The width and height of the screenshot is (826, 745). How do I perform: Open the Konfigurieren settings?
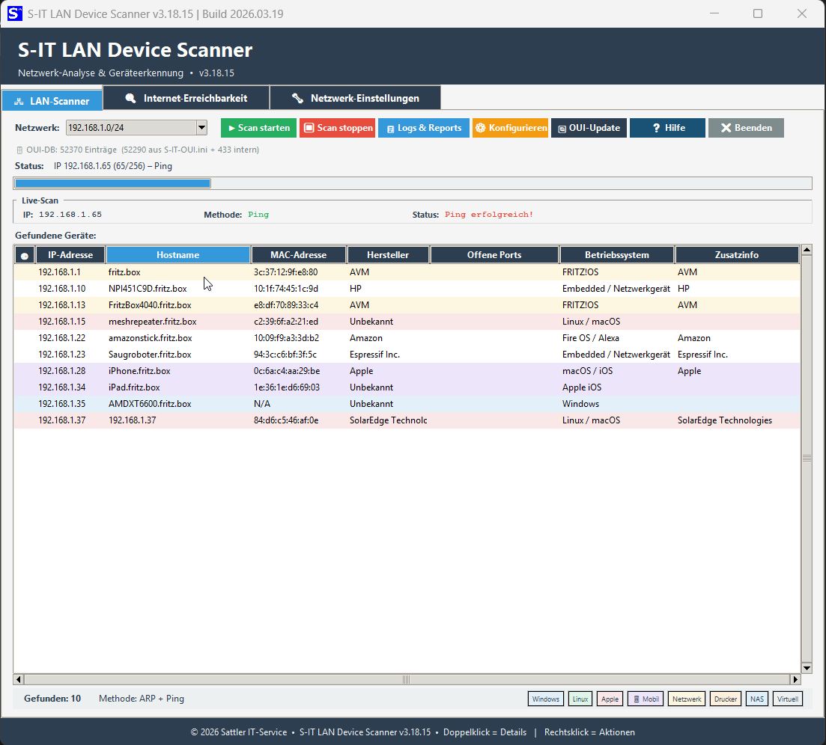pos(511,128)
